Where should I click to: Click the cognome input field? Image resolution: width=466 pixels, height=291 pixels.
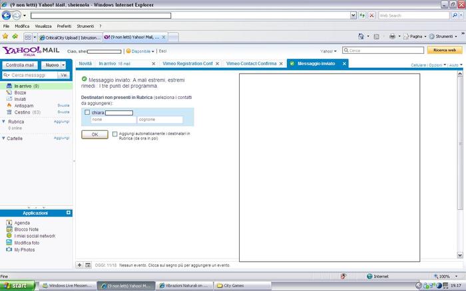(160, 120)
